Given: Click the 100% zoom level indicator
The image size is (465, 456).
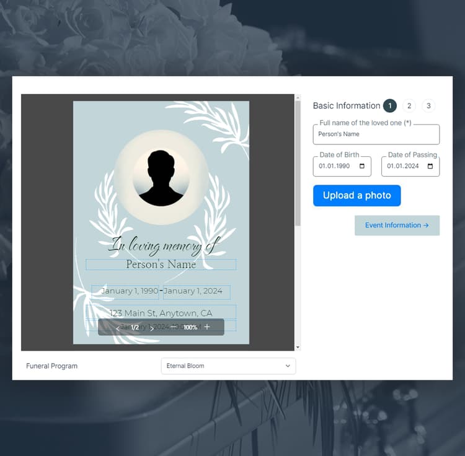Looking at the screenshot, I should [x=190, y=327].
